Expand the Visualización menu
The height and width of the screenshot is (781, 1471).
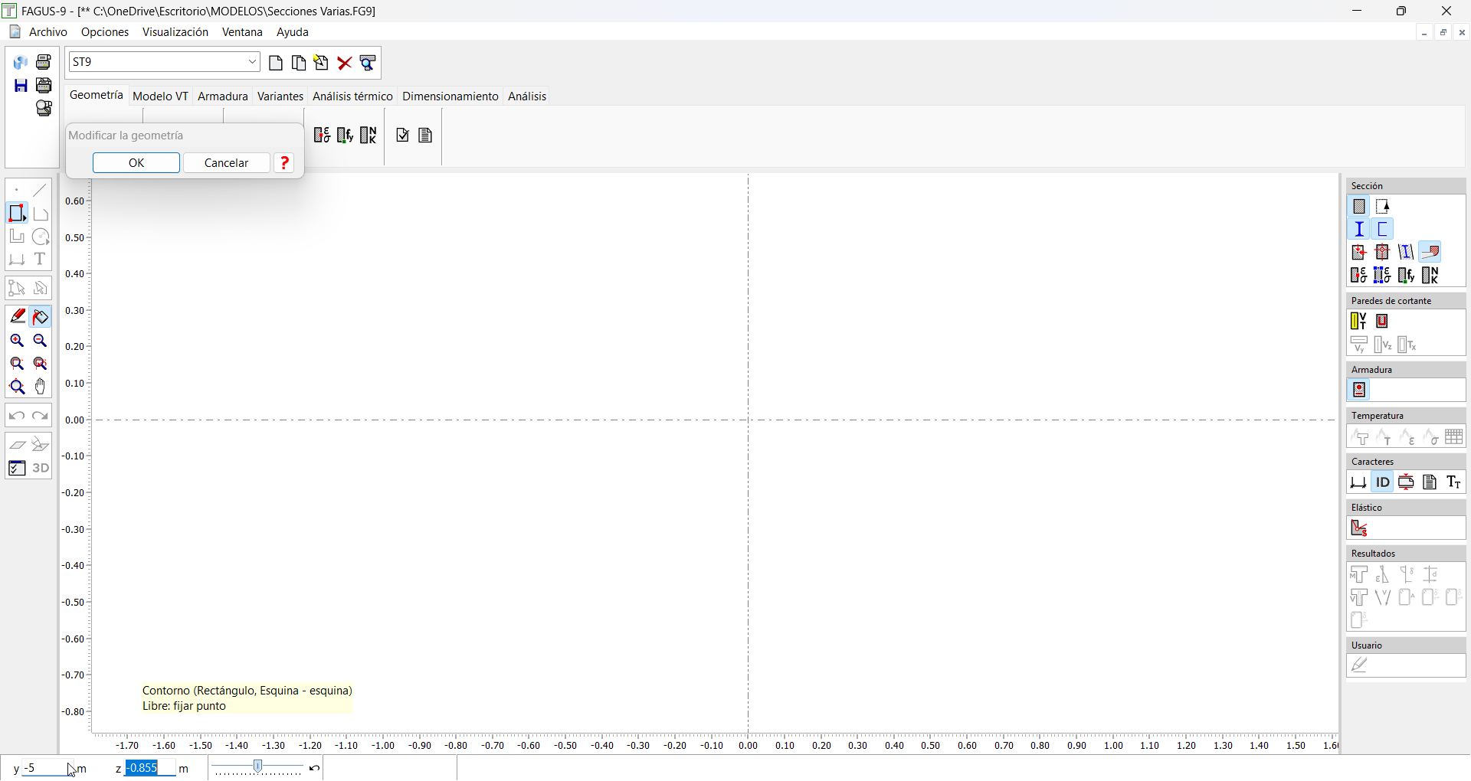175,32
